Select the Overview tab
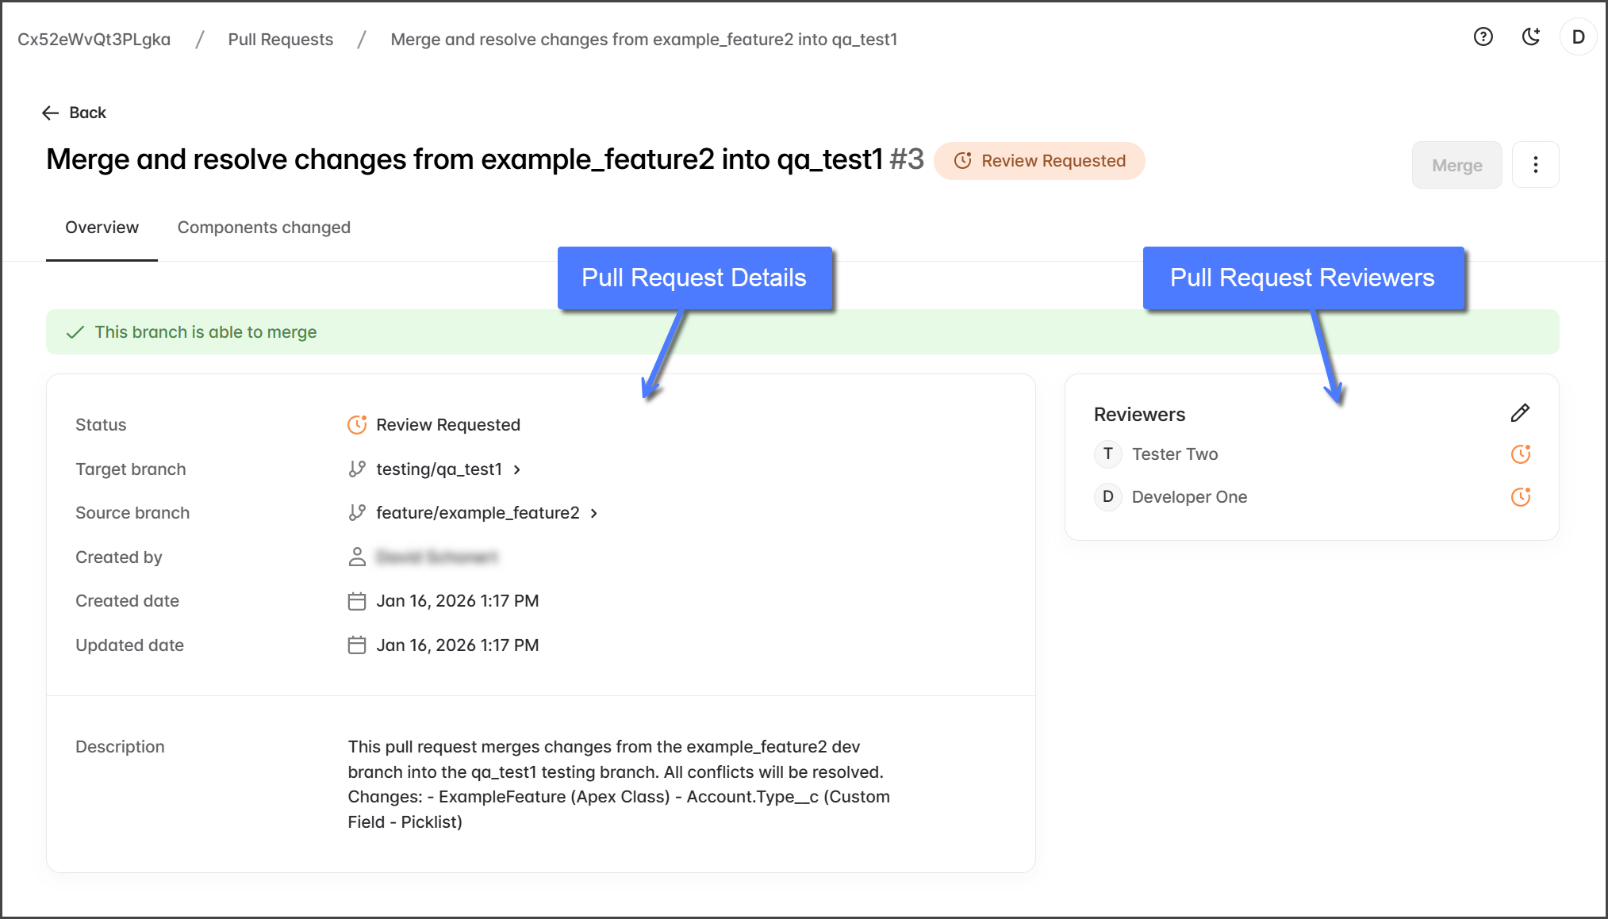The height and width of the screenshot is (919, 1608). [x=102, y=228]
